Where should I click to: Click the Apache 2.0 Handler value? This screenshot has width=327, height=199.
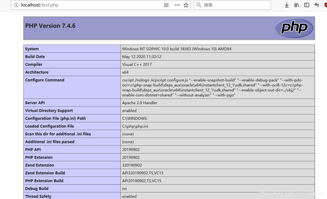[x=140, y=103]
